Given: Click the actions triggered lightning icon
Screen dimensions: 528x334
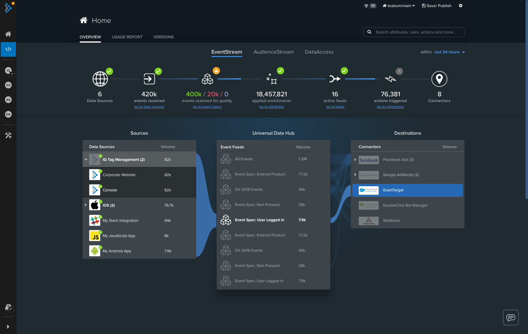Looking at the screenshot, I should tap(391, 79).
